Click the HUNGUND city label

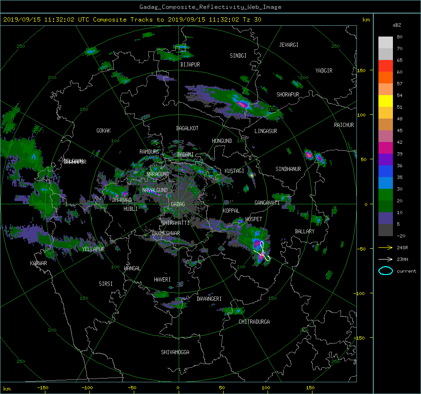coord(222,141)
